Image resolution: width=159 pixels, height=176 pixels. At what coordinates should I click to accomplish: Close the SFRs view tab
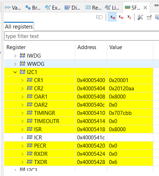[145, 8]
